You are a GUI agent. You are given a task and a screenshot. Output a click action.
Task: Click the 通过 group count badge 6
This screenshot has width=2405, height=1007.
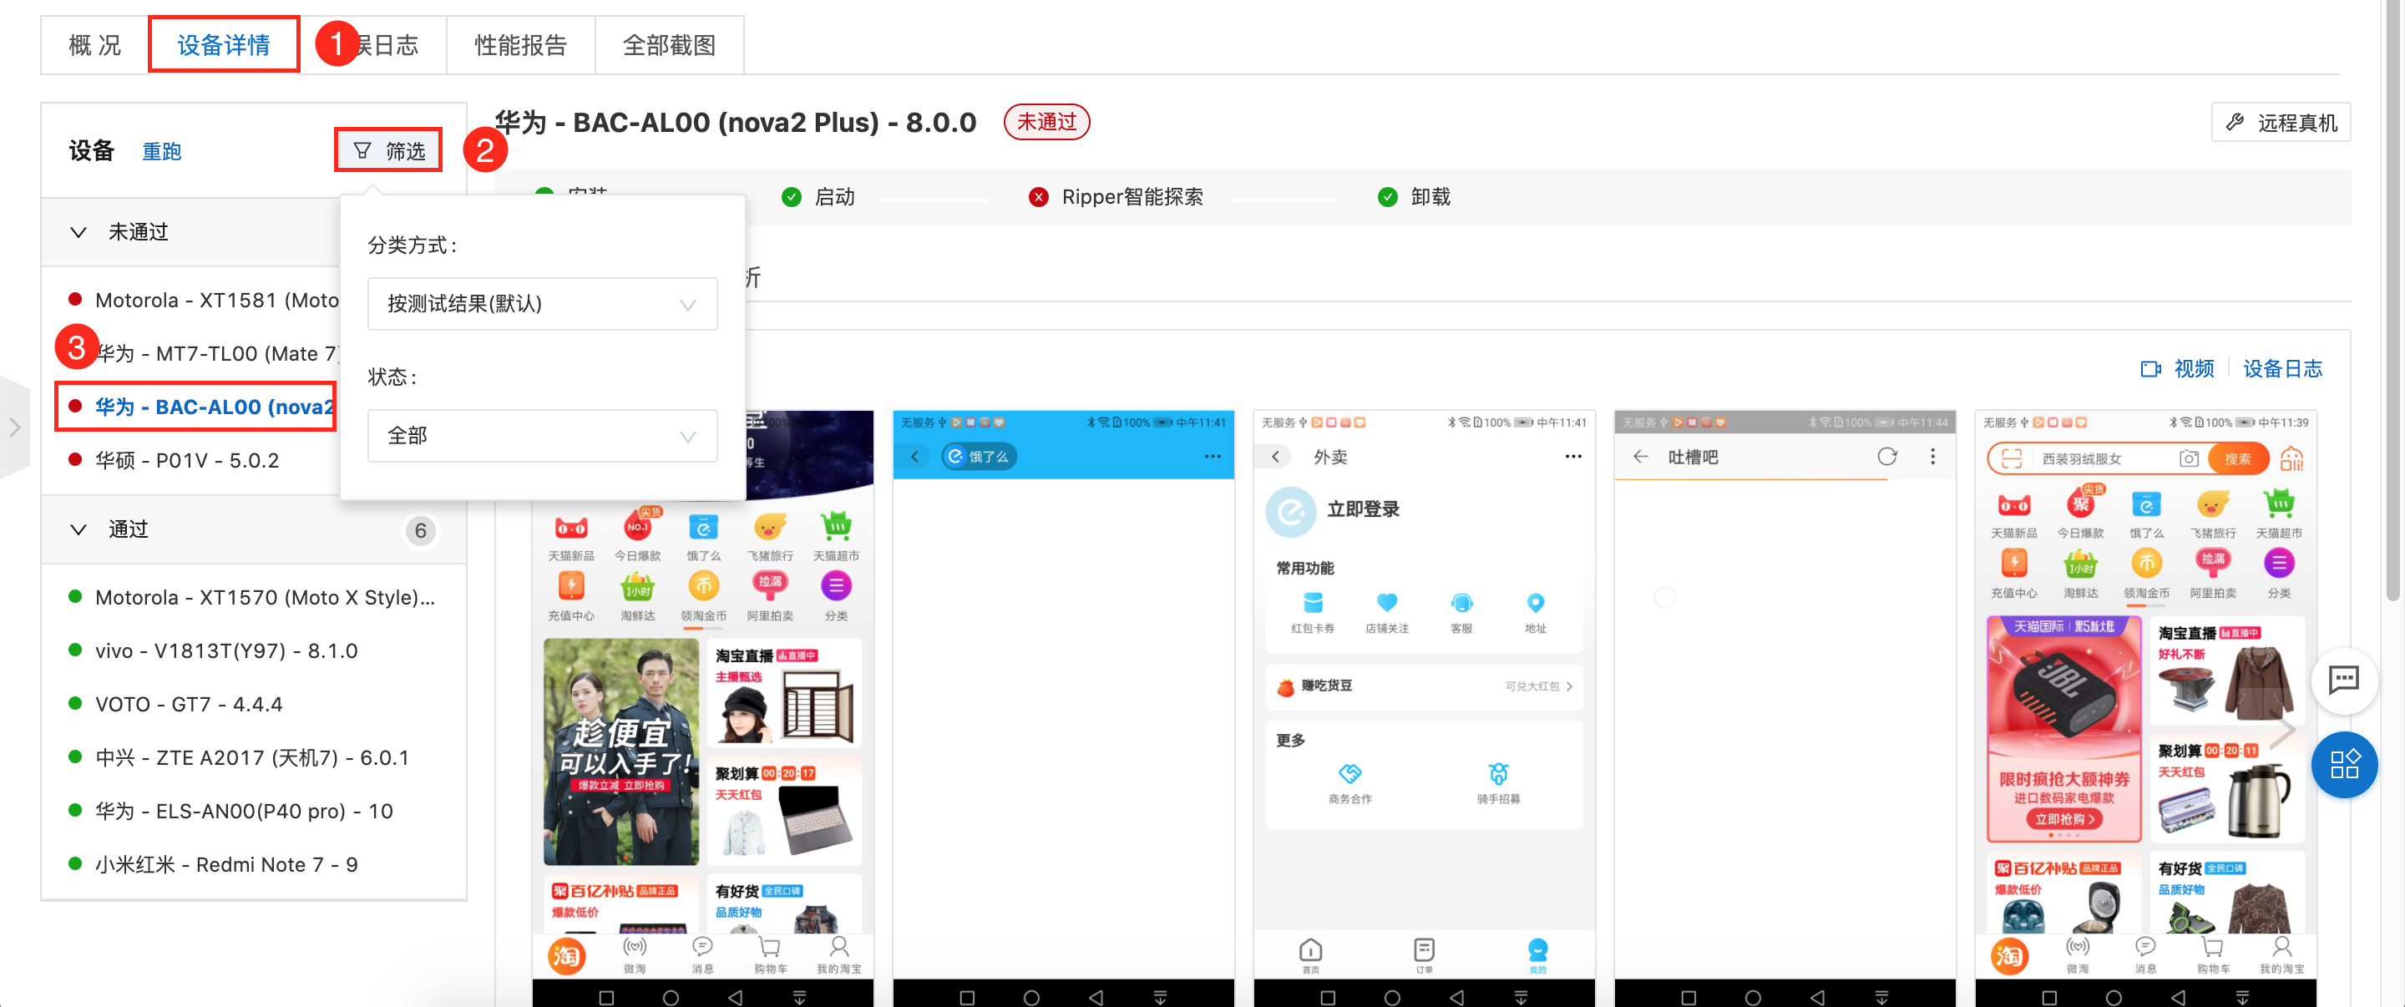tap(420, 530)
